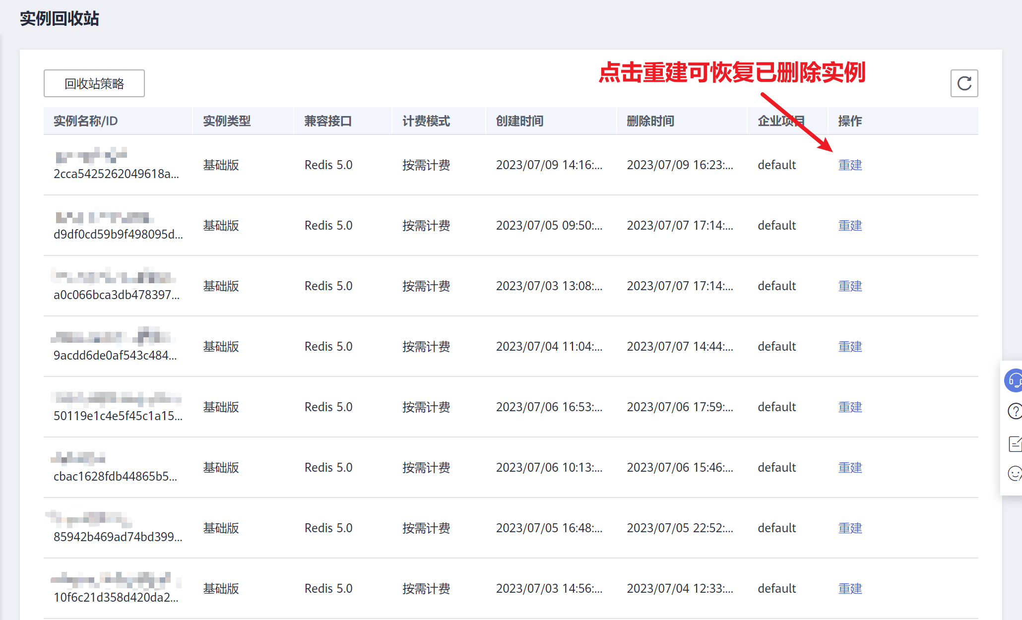Viewport: 1022px width, 620px height.
Task: Click the 删除时间 column header
Action: pos(650,121)
